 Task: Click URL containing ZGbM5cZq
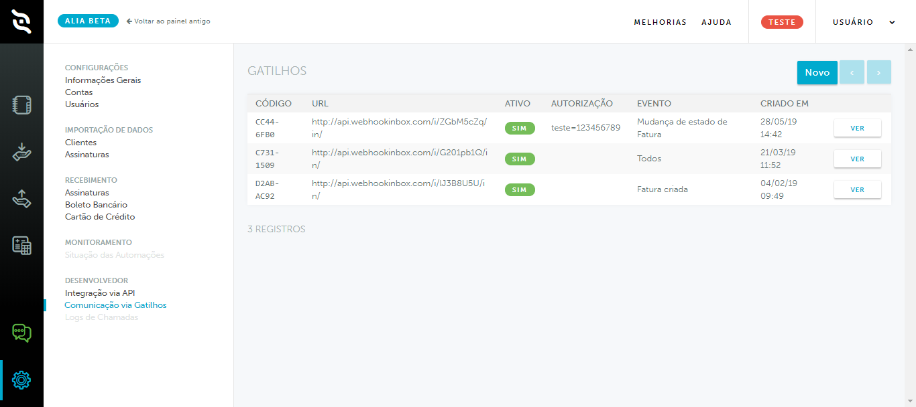(x=400, y=128)
